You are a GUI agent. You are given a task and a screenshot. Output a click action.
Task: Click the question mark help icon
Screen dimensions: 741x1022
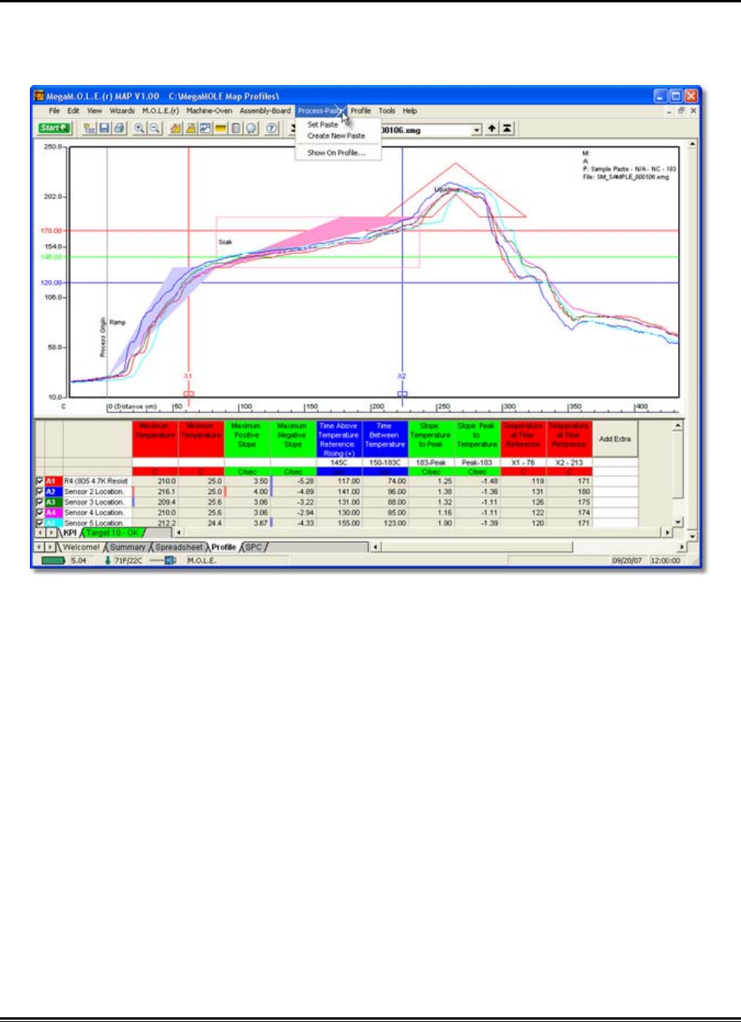(271, 127)
